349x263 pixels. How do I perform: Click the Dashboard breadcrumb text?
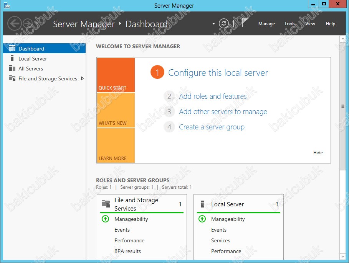click(x=146, y=24)
